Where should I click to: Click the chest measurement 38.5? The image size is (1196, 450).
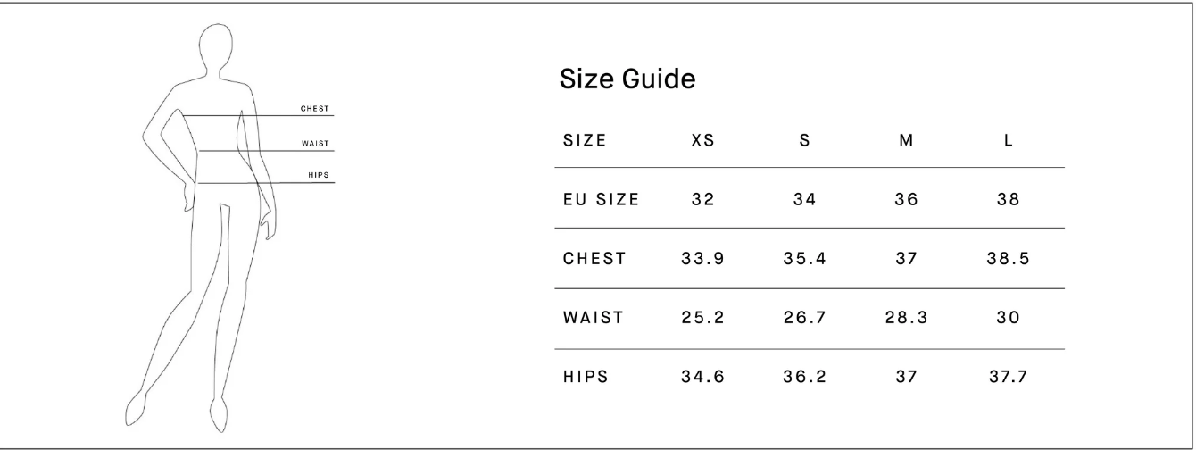1008,259
